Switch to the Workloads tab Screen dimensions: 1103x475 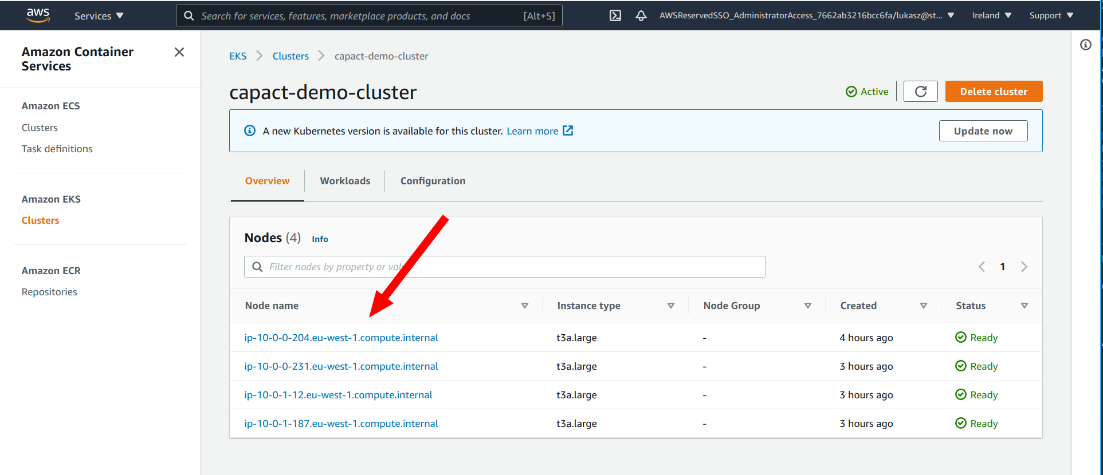point(345,181)
